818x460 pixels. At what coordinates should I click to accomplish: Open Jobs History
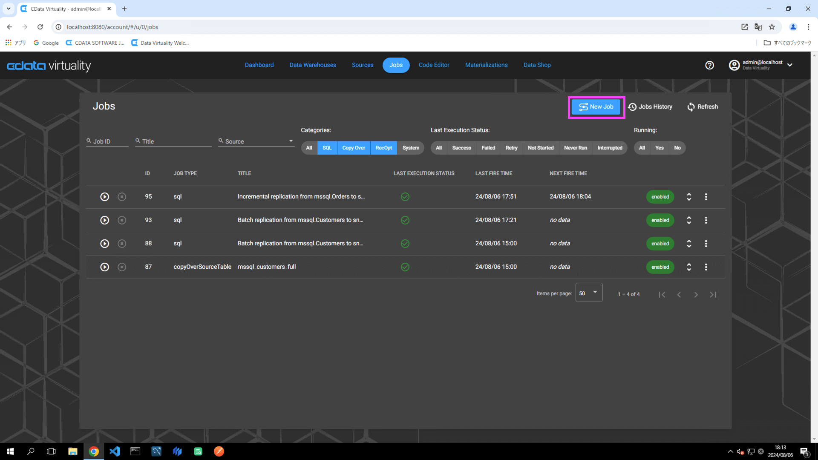pos(650,107)
